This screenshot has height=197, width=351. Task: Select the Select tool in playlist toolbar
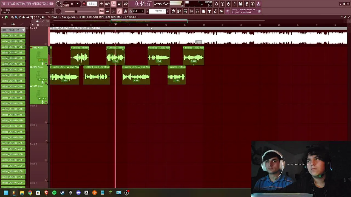pyautogui.click(x=35, y=17)
